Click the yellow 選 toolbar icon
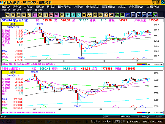The width and height of the screenshot is (165, 124). (x=29, y=15)
